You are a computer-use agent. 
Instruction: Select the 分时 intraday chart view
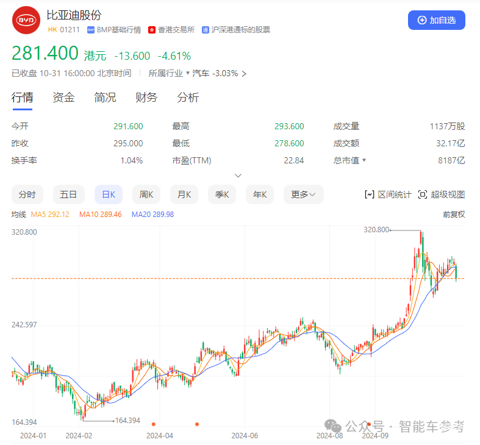pos(27,194)
